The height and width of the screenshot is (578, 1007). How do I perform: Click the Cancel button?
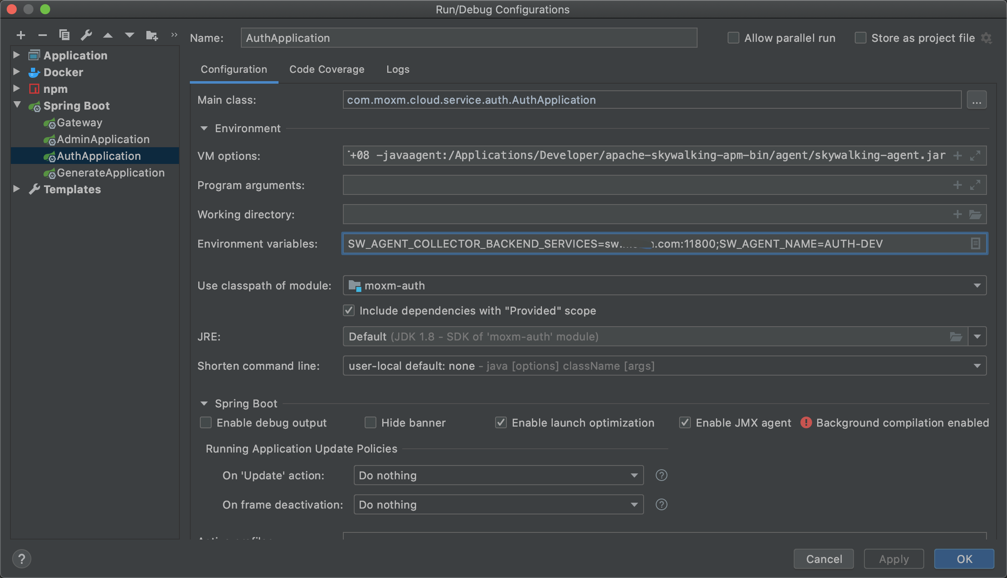point(823,559)
